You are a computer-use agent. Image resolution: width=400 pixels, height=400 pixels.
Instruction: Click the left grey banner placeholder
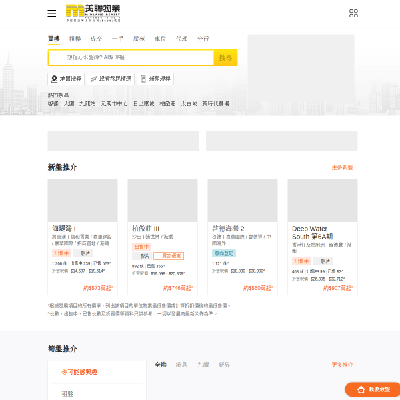pyautogui.click(x=123, y=141)
